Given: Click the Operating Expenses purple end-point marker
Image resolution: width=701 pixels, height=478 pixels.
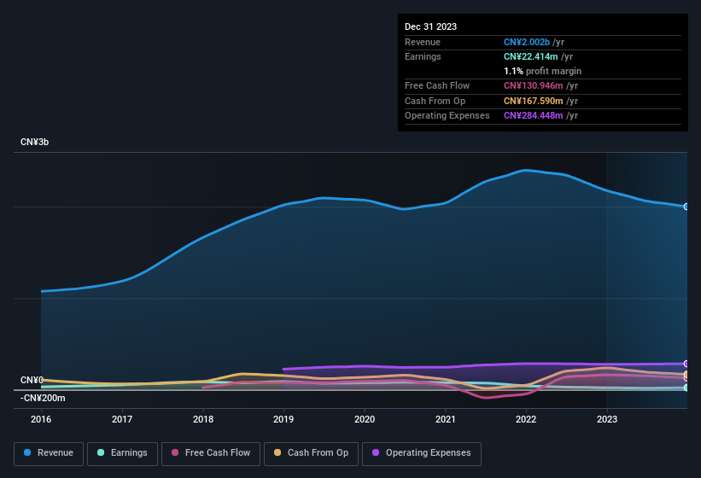Looking at the screenshot, I should pos(686,364).
